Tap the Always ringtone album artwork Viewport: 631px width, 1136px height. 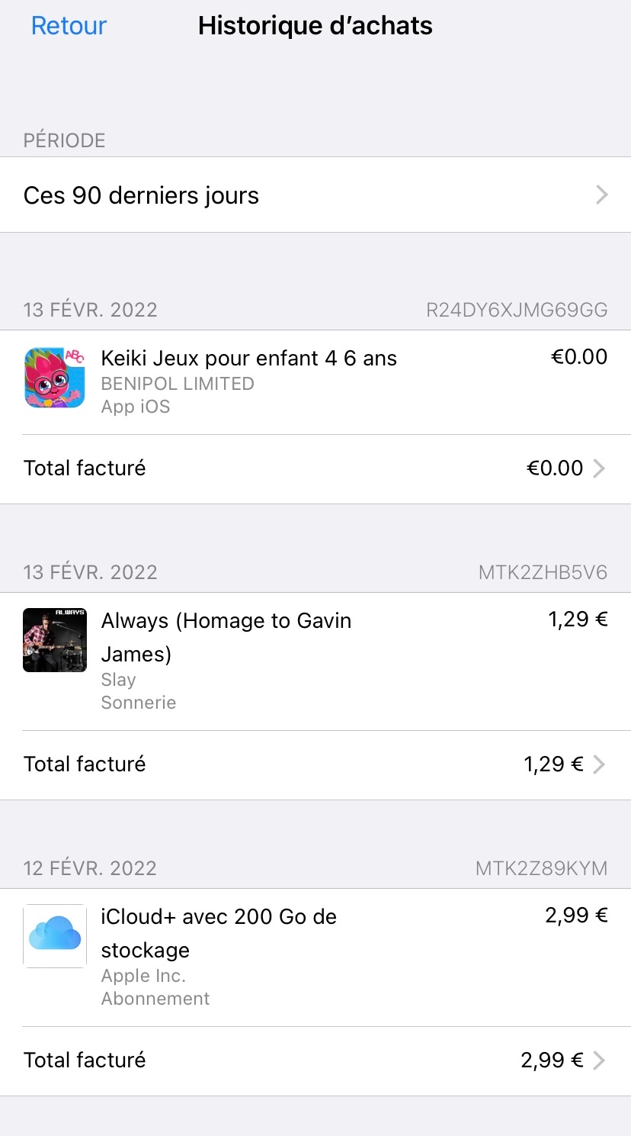pyautogui.click(x=55, y=639)
